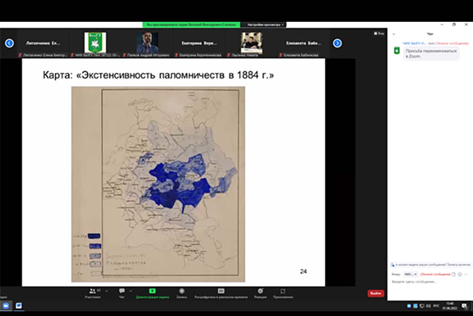Open the Reactions icon
The width and height of the screenshot is (473, 316).
(x=260, y=291)
